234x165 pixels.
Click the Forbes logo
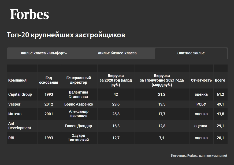[x=29, y=14]
